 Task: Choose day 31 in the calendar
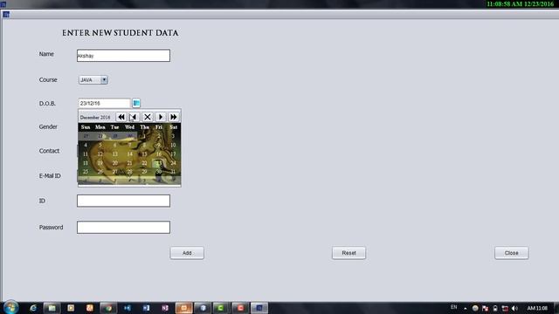[173, 172]
